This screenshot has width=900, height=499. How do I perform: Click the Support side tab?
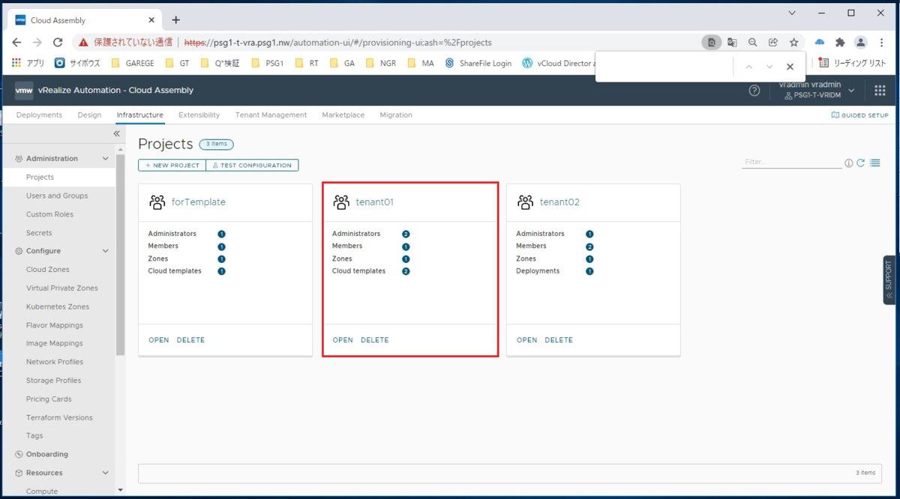889,279
